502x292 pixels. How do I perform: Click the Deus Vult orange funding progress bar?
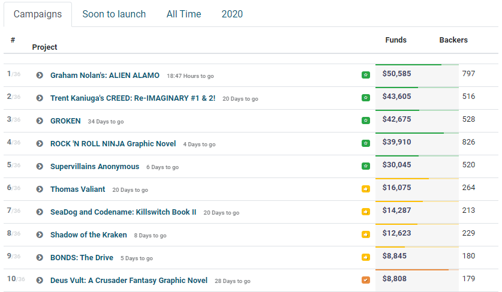coord(417,270)
